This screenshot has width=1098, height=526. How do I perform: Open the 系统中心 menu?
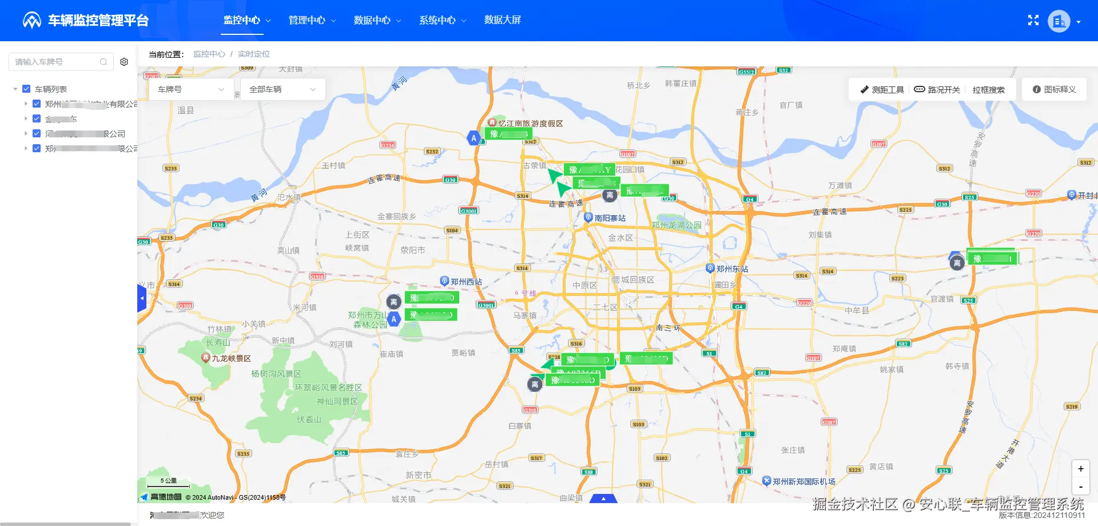pos(442,20)
